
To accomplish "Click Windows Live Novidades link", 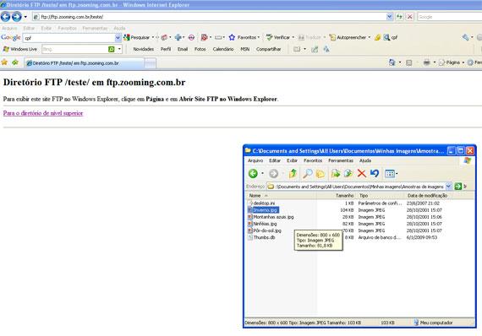I will click(x=143, y=49).
